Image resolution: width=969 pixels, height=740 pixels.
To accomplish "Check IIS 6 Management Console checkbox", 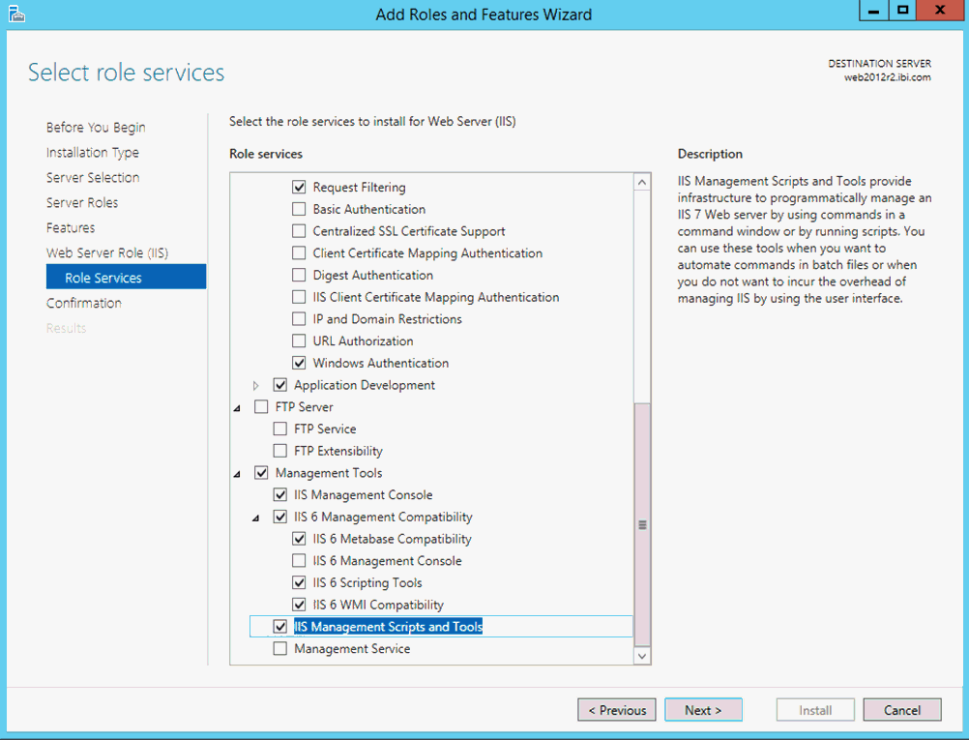I will point(299,561).
